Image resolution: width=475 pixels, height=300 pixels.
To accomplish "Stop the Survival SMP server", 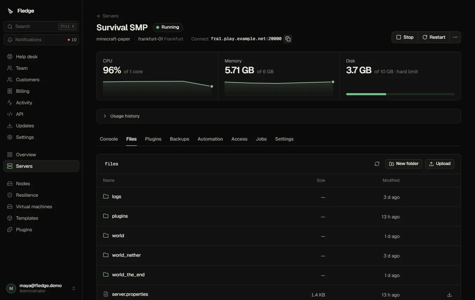I will [x=405, y=37].
